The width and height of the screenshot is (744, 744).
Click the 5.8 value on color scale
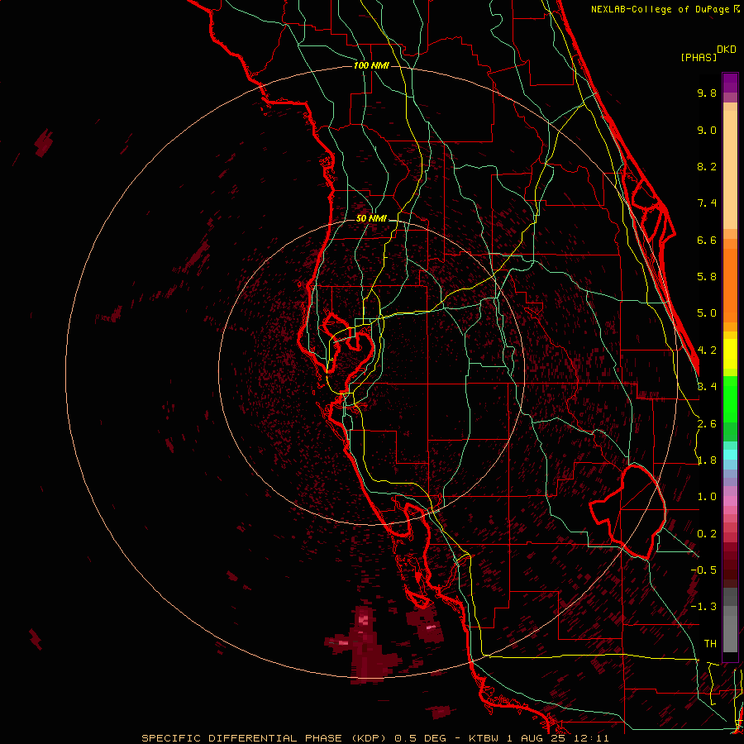[x=707, y=277]
